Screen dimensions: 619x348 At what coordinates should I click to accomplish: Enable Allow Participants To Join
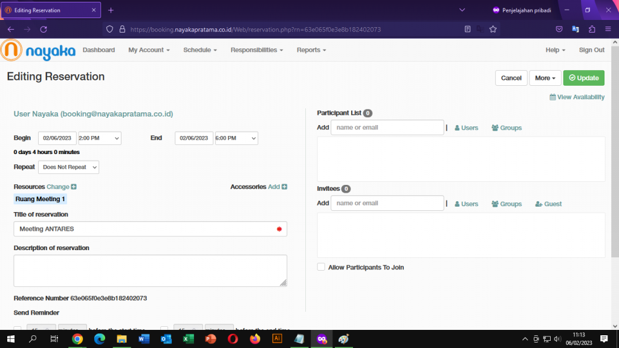coord(321,267)
